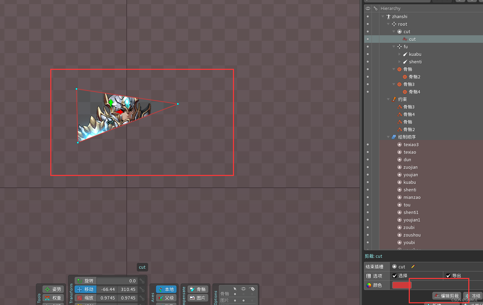Switch axes to Parent (父级)
Viewport: 483px width, 305px height.
[166, 298]
